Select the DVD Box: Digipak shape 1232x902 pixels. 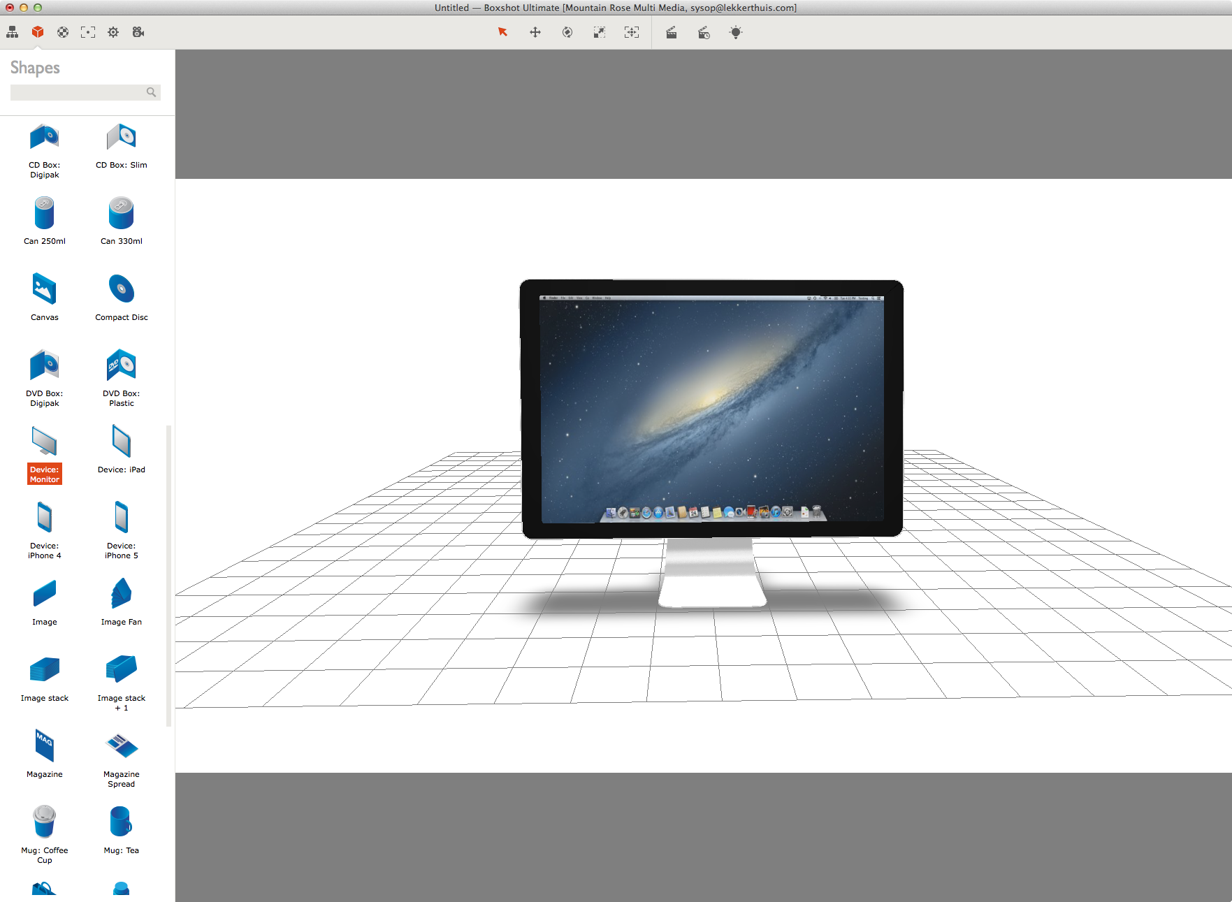[45, 378]
